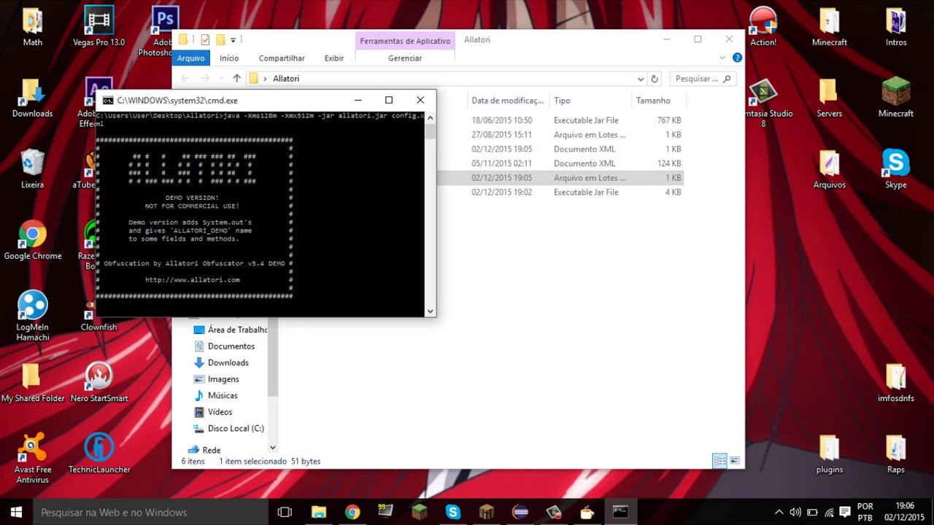Click the Windows Start button

16,512
